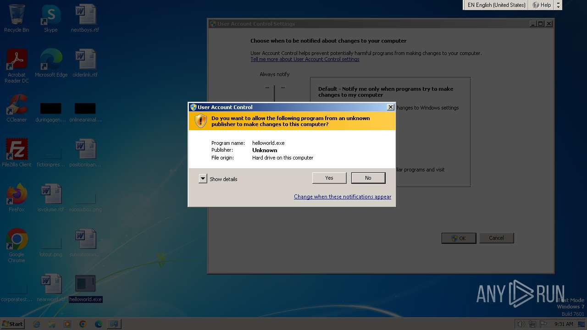Launch Internet Explorer from taskbar
The width and height of the screenshot is (587, 330).
pos(37,324)
